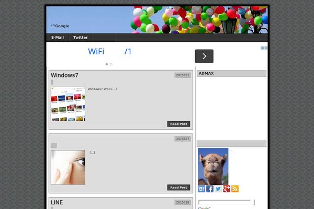Viewport: 314px width, 209px height.
Task: Click the 2015831 date badge
Action: [x=183, y=75]
